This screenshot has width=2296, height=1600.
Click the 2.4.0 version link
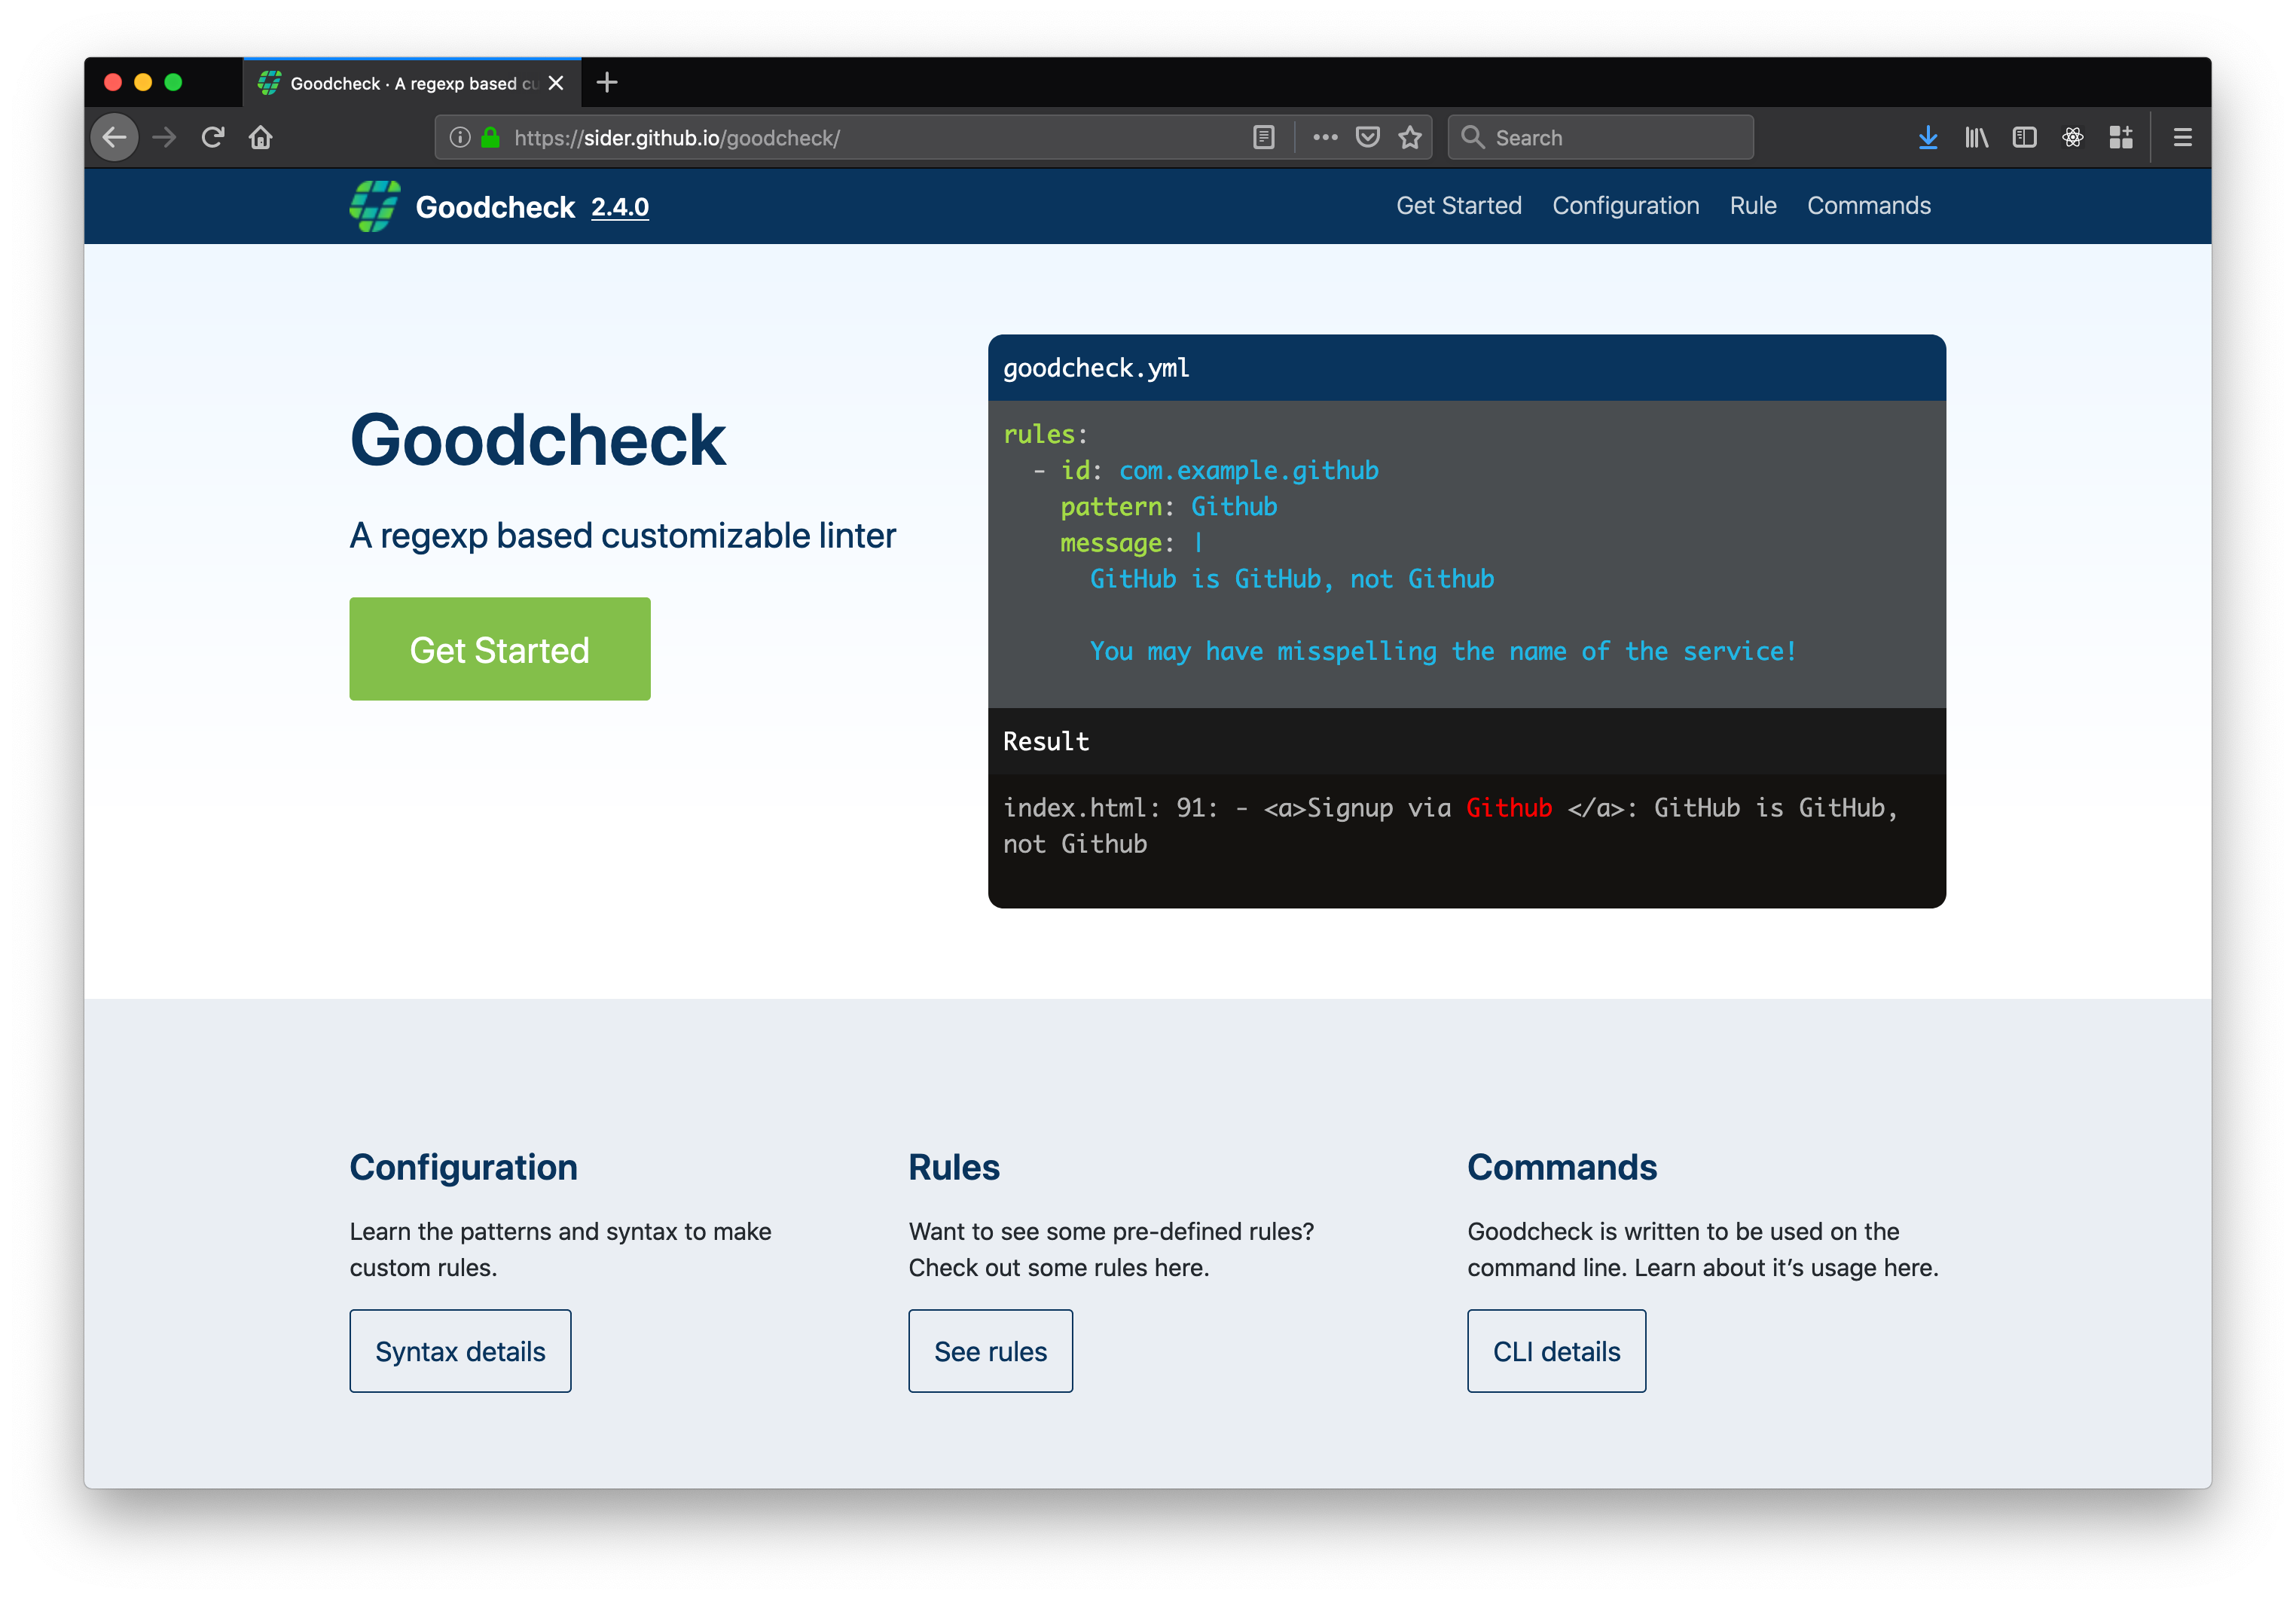point(619,207)
